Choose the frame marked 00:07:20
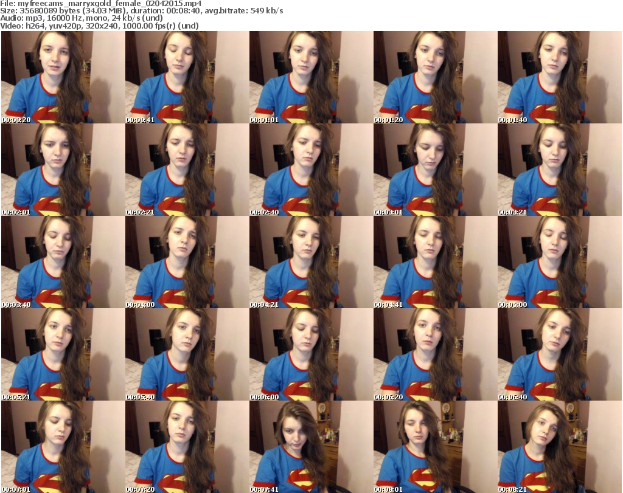Viewport: 623px width, 493px height. pyautogui.click(x=187, y=447)
